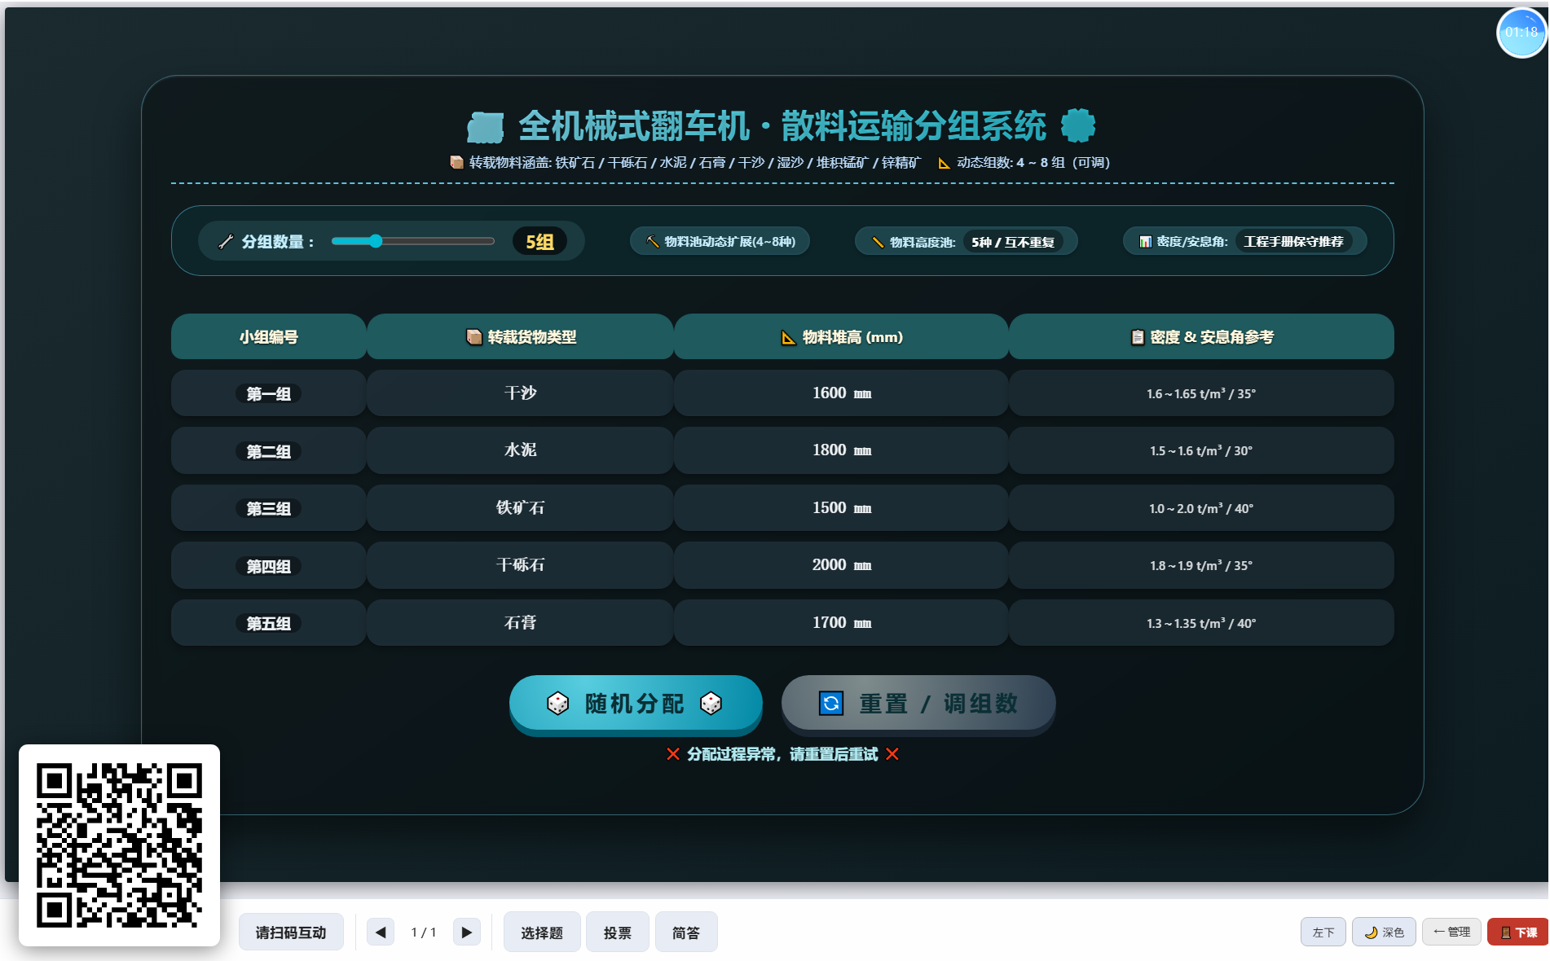Click the wagon icon left of the title
The width and height of the screenshot is (1550, 961).
click(x=486, y=127)
